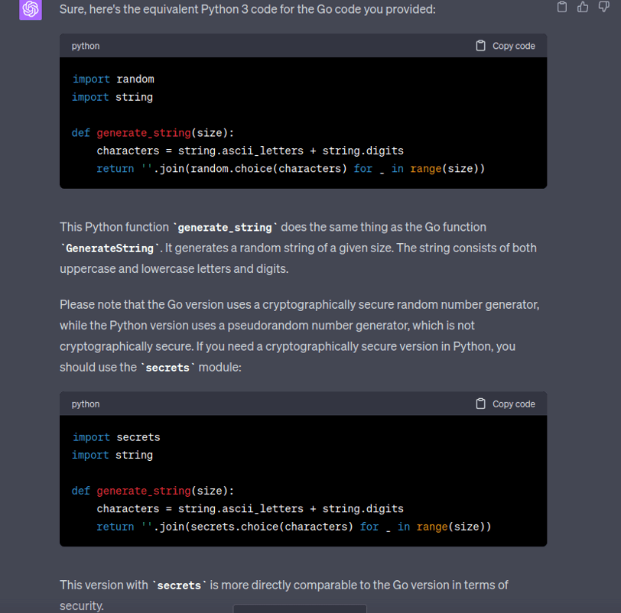Click the python label of the second code block
This screenshot has width=621, height=613.
pos(86,404)
